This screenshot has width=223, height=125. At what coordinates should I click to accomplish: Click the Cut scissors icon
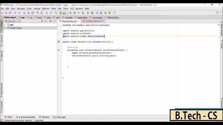pos(24,13)
